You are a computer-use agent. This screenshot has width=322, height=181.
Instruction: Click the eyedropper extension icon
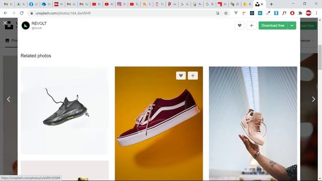point(268,13)
